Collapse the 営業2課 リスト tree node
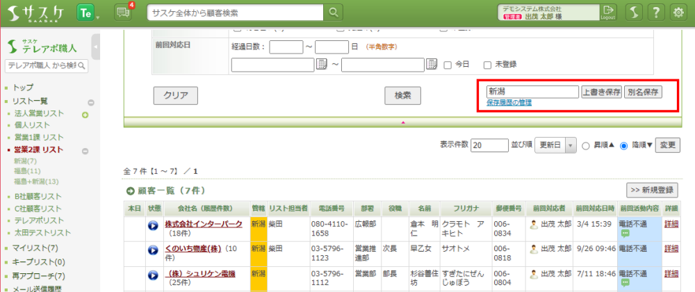This screenshot has width=695, height=292. point(85,150)
